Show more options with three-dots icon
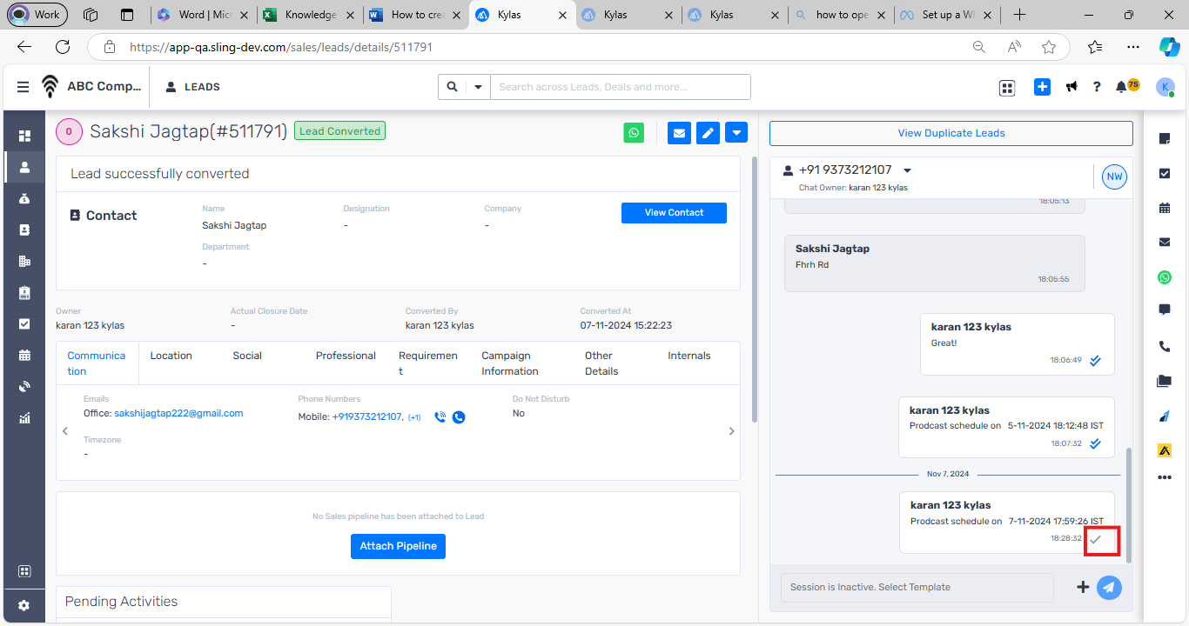The height and width of the screenshot is (626, 1189). tap(1165, 477)
